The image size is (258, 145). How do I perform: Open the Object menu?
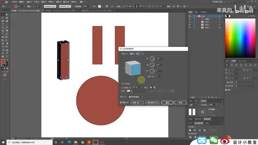pos(29,2)
